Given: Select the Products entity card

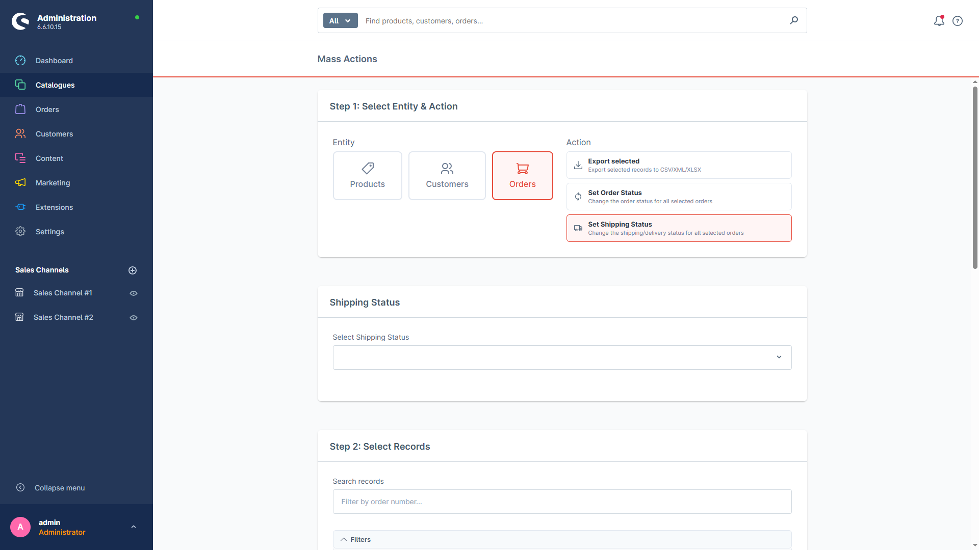Looking at the screenshot, I should 368,176.
